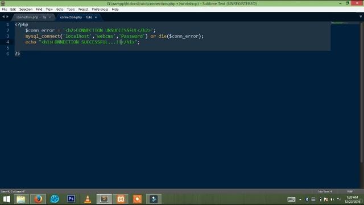The image size is (364, 205).
Task: Click the Bluetooth tray icon
Action: pyautogui.click(x=307, y=199)
